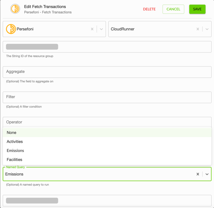Image resolution: width=214 pixels, height=208 pixels.
Task: Toggle the Named Query dropdown chevron
Action: [x=207, y=174]
